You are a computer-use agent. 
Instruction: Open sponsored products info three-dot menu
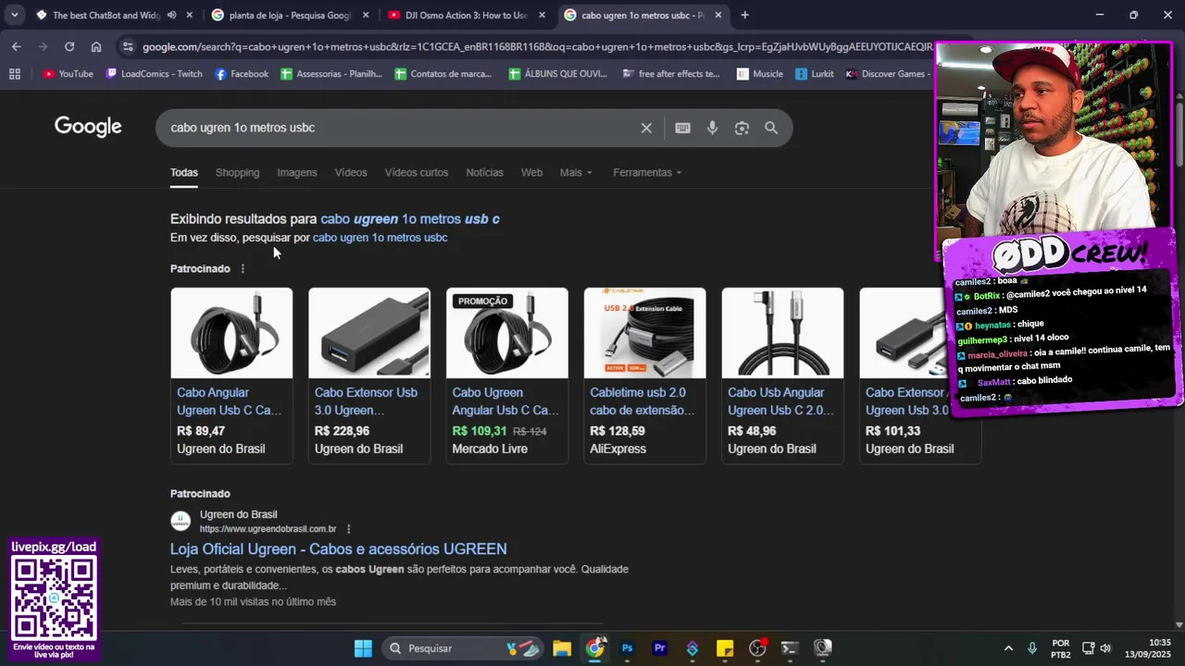point(243,268)
